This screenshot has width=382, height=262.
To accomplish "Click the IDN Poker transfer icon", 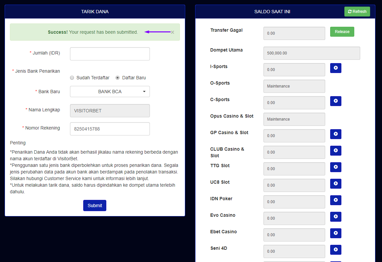I will tap(335, 200).
